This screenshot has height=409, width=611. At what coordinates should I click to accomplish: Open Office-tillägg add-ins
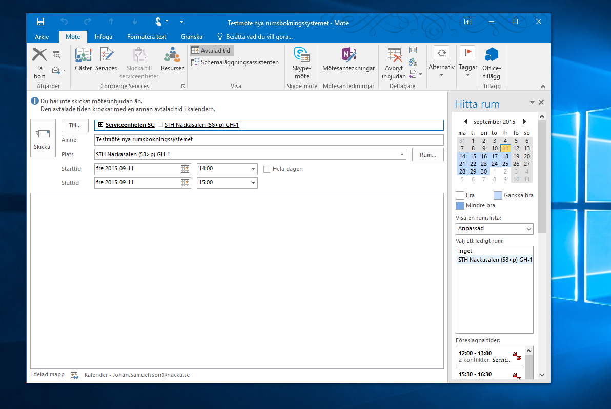coord(492,63)
